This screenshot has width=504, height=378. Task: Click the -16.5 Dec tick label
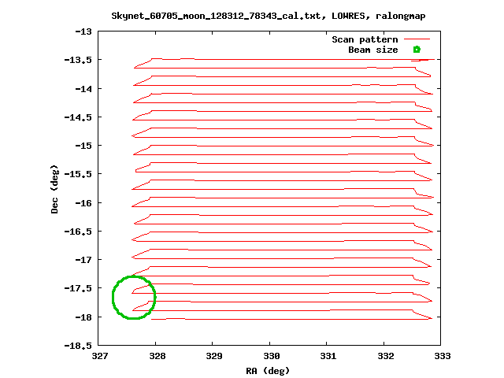pyautogui.click(x=78, y=232)
